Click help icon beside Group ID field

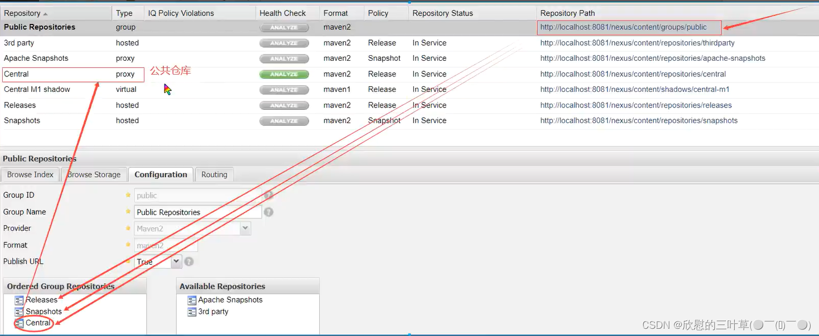268,195
